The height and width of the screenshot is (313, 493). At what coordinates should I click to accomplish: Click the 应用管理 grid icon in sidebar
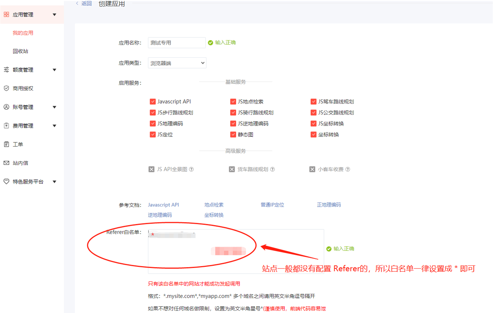[6, 15]
